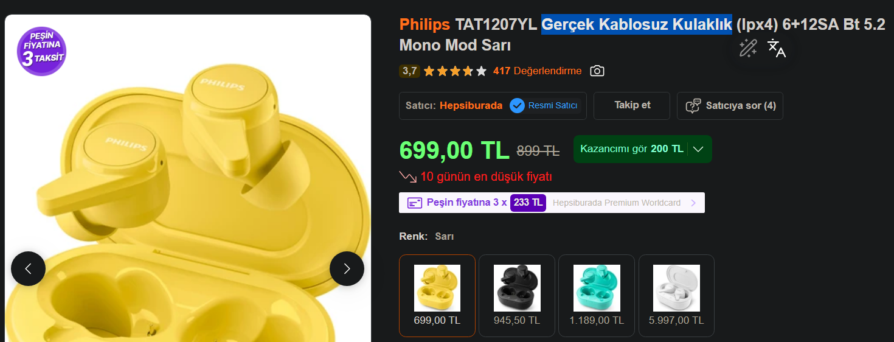
Task: Click the magic wand sparkle icon
Action: coord(747,48)
